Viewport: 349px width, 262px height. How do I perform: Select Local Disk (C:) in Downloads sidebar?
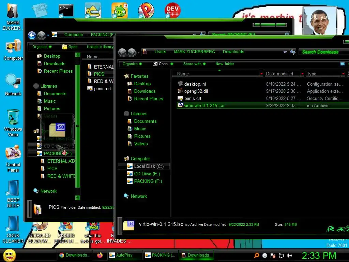tap(144, 166)
